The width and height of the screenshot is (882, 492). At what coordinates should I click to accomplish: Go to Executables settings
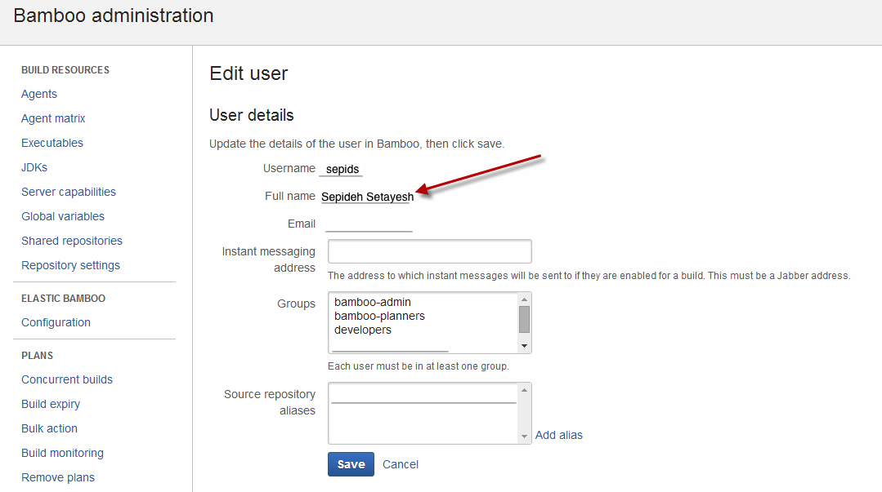(x=51, y=143)
